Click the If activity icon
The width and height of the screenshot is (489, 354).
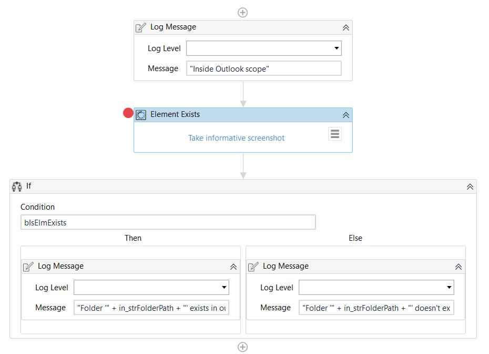(16, 186)
